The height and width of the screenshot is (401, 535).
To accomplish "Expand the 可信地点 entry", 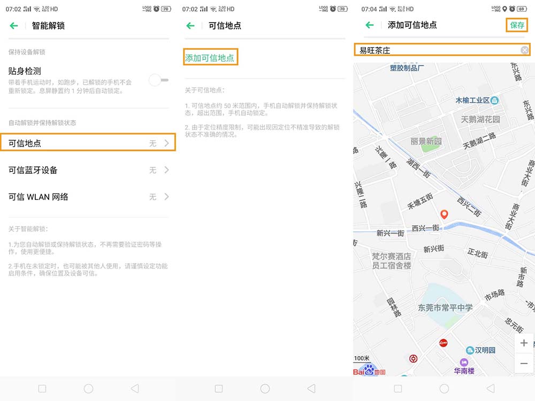I will click(x=88, y=143).
